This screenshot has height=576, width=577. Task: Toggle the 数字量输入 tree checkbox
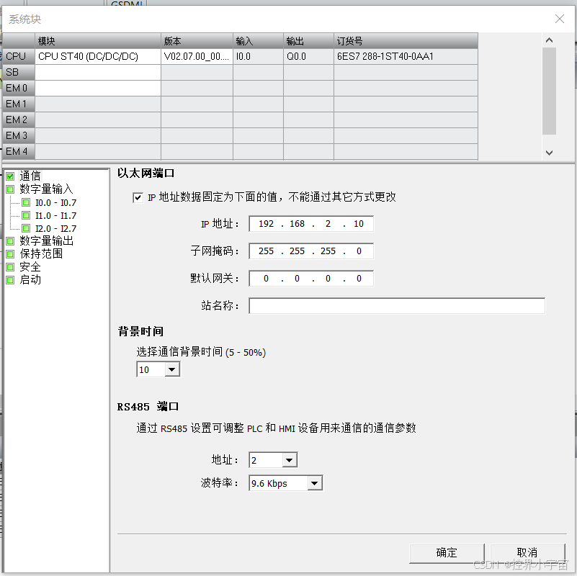pyautogui.click(x=10, y=189)
